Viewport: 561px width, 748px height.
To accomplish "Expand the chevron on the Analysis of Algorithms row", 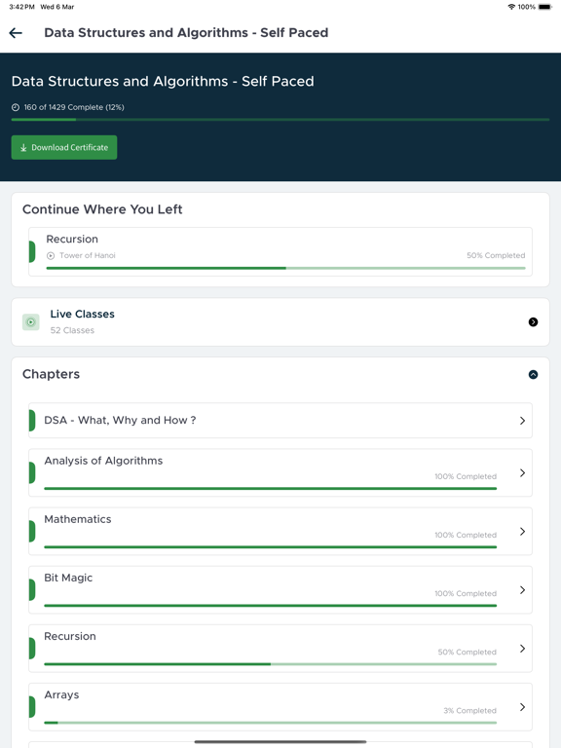I will click(522, 472).
